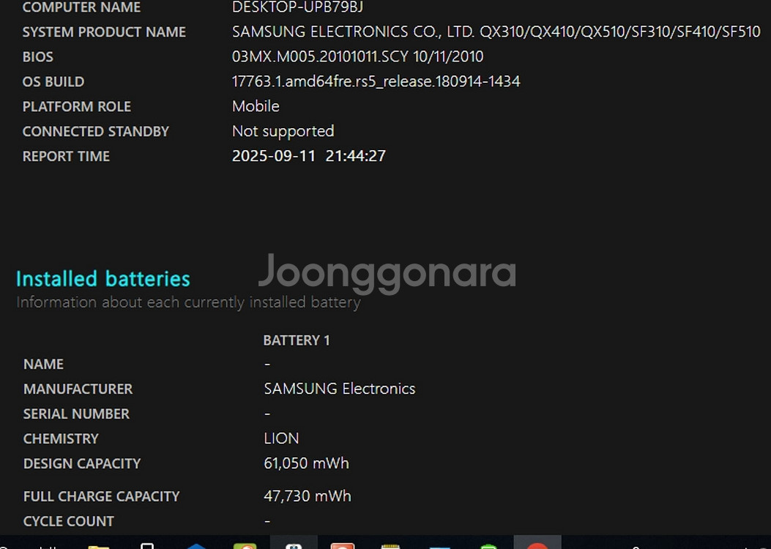Click the SERIAL NUMBER row label
Screen dimensions: 771x549
pos(76,414)
